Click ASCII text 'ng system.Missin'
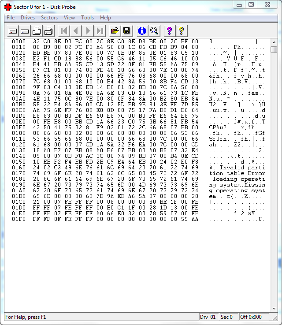Image resolution: width=282 pixels, height=325 pixels. click(237, 185)
